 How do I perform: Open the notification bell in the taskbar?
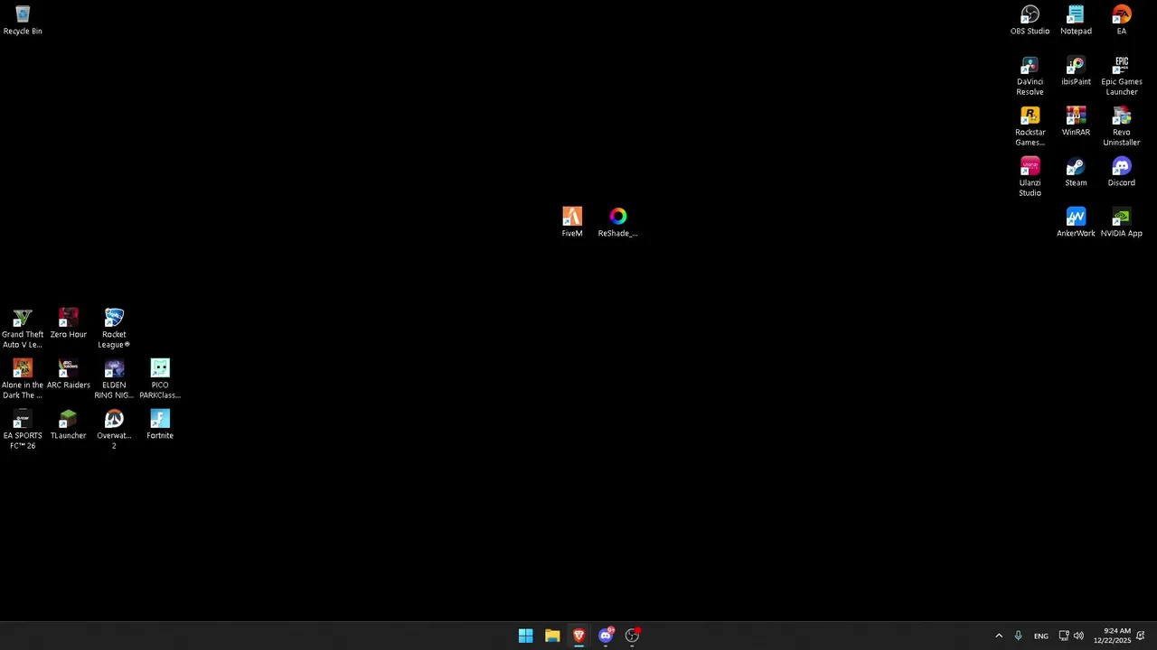point(1141,636)
